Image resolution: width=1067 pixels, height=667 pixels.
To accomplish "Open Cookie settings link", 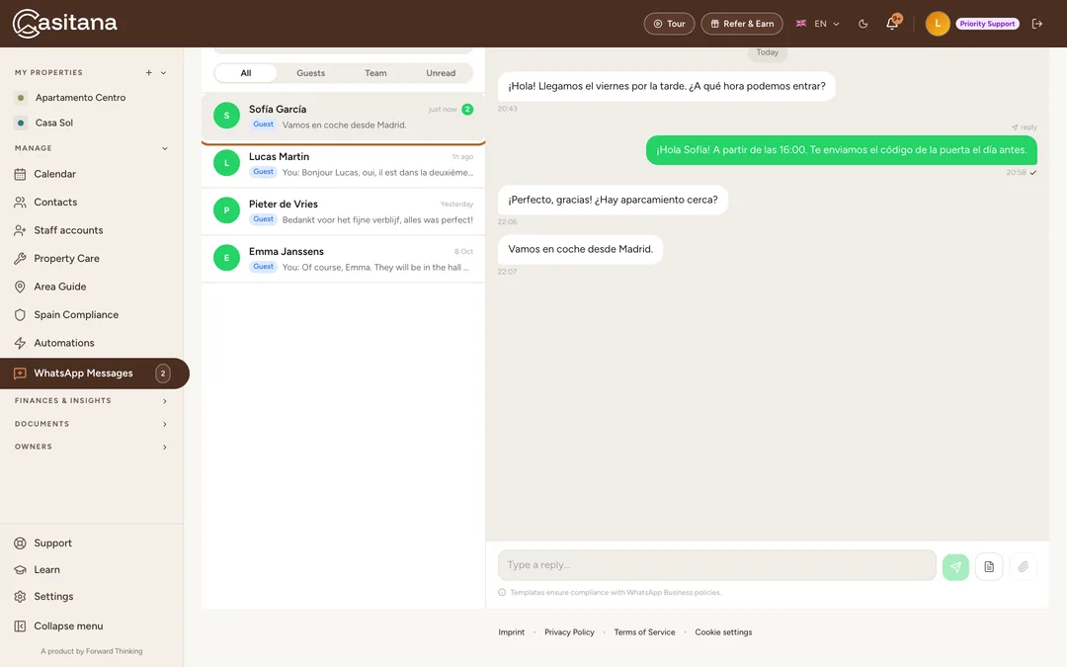I will [x=723, y=632].
